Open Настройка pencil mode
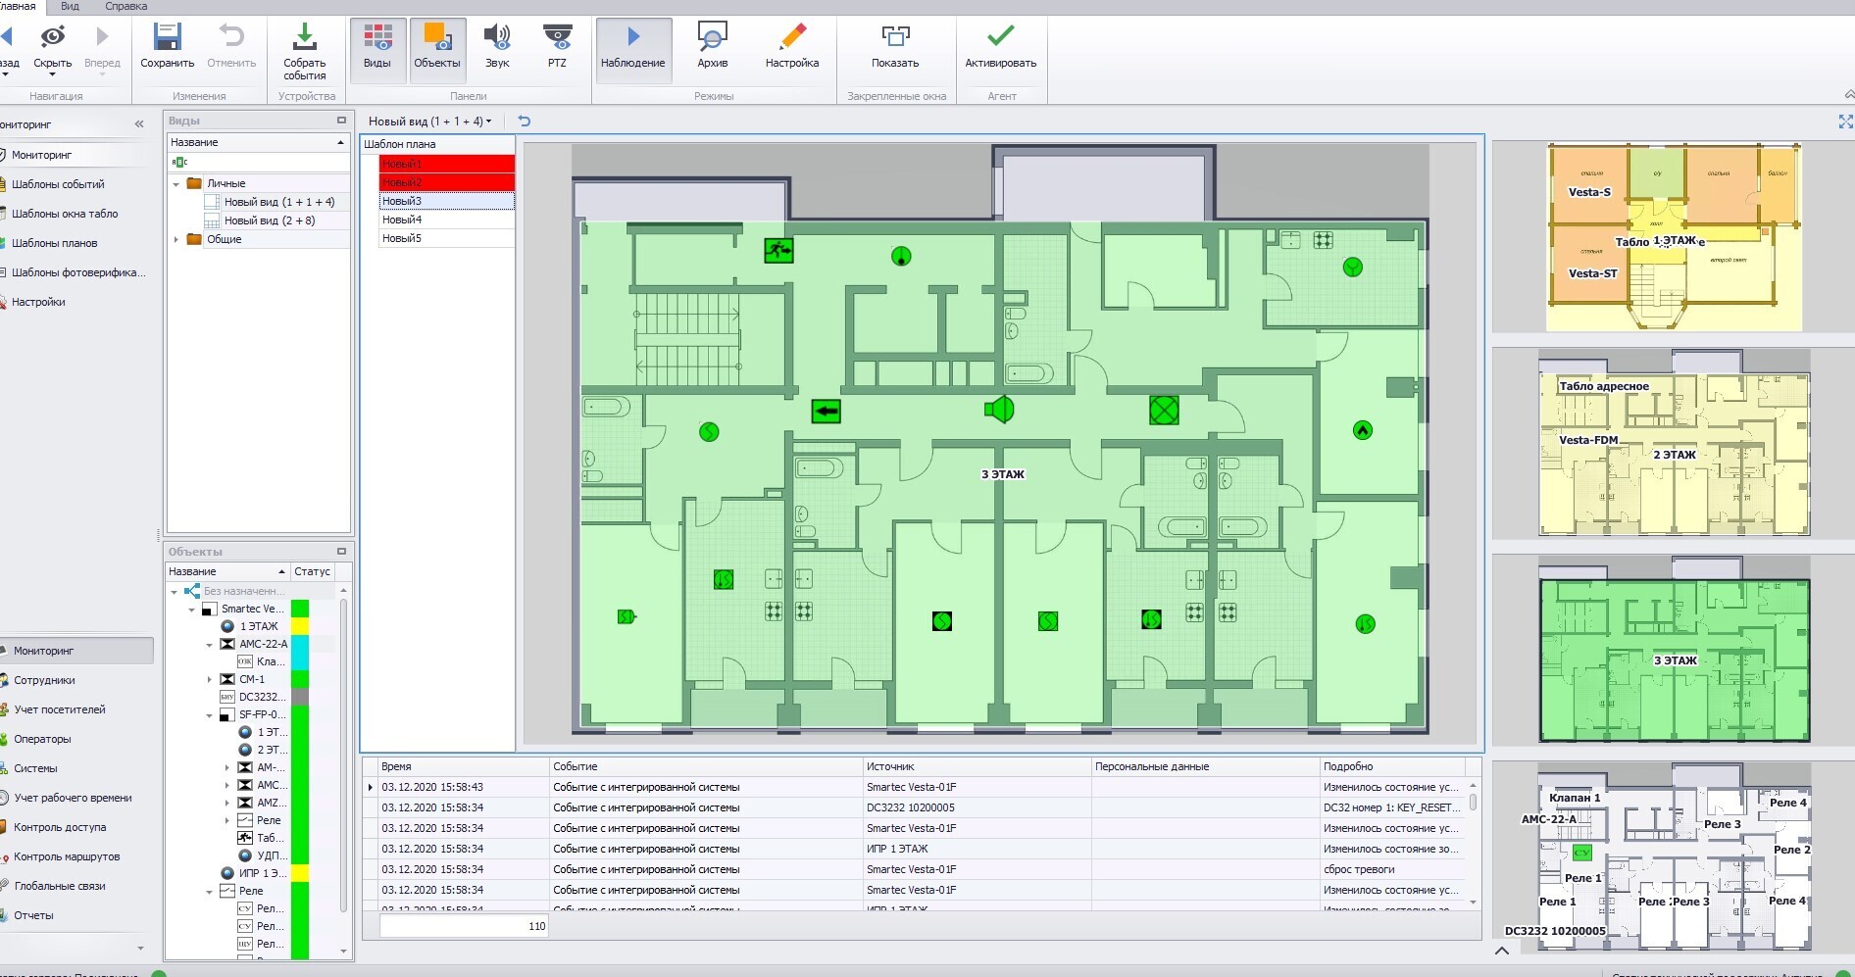This screenshot has height=977, width=1855. 792,46
